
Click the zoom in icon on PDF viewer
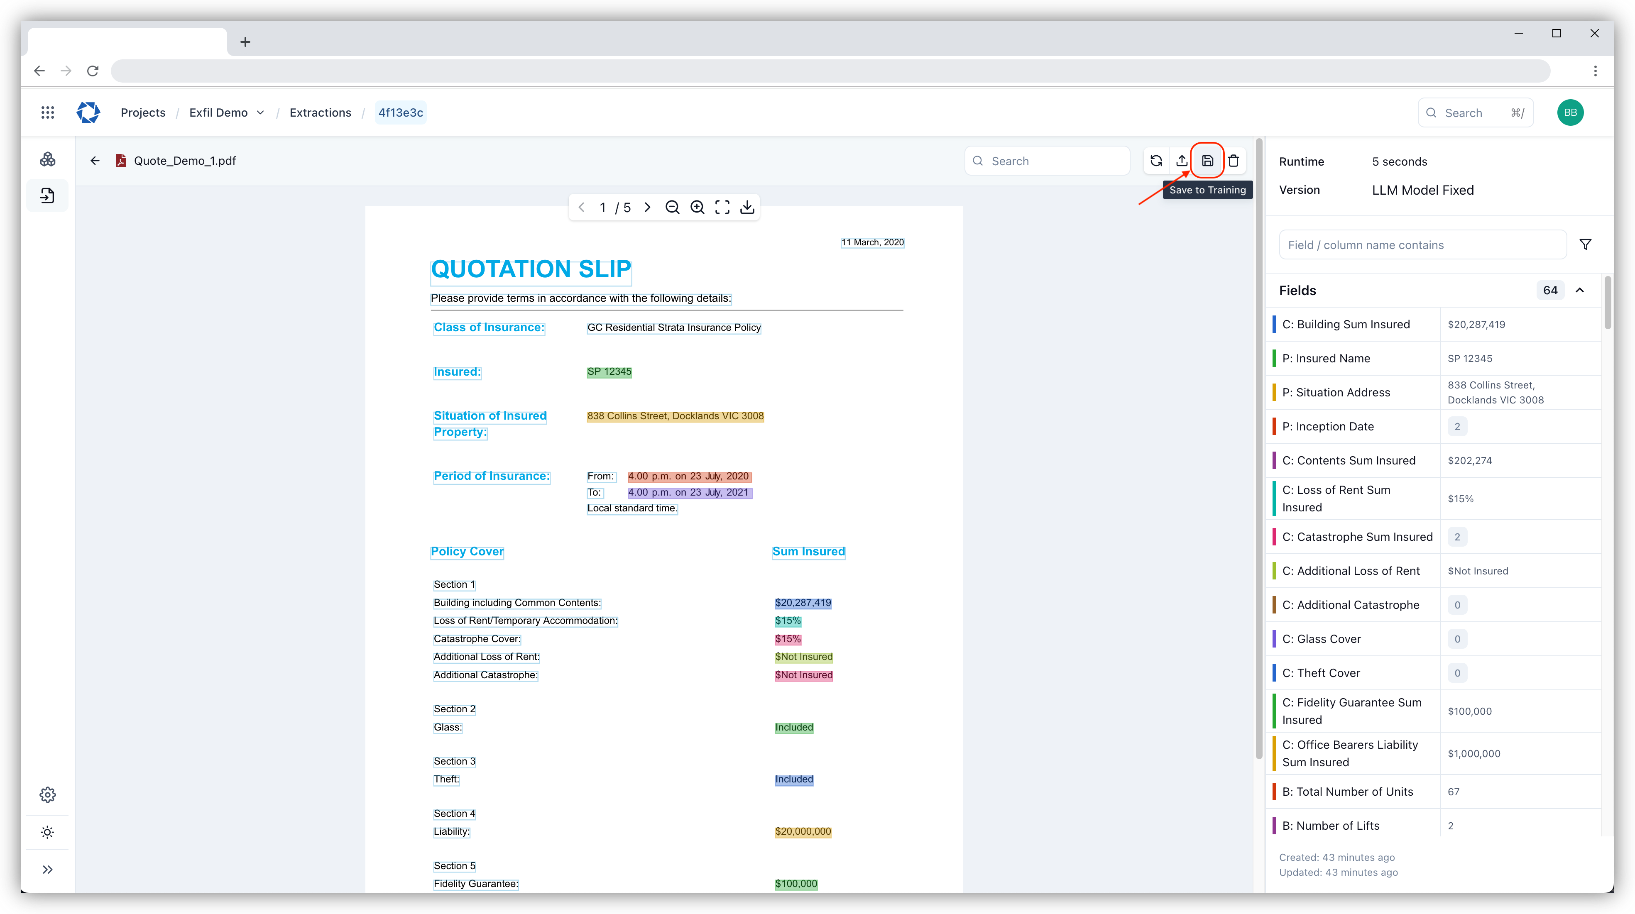pos(698,207)
